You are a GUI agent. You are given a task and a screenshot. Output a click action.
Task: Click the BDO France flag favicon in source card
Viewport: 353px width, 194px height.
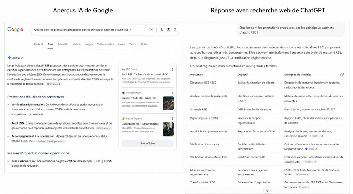pyautogui.click(x=123, y=69)
